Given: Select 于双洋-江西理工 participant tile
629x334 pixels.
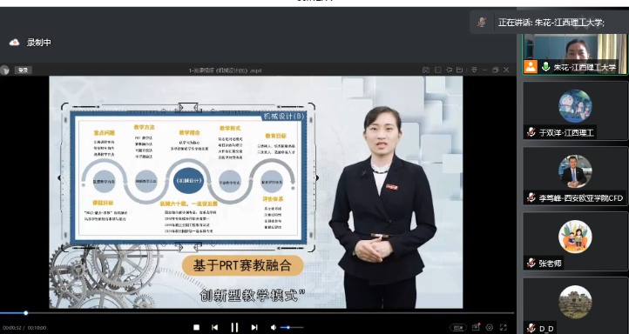Looking at the screenshot, I should (x=575, y=111).
